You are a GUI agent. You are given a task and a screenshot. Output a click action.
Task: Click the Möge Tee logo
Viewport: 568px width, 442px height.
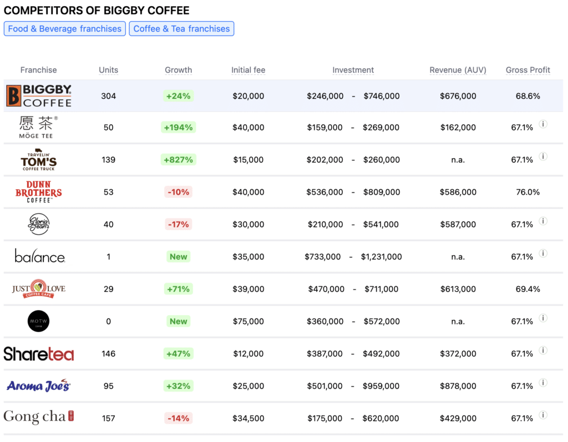tap(38, 127)
